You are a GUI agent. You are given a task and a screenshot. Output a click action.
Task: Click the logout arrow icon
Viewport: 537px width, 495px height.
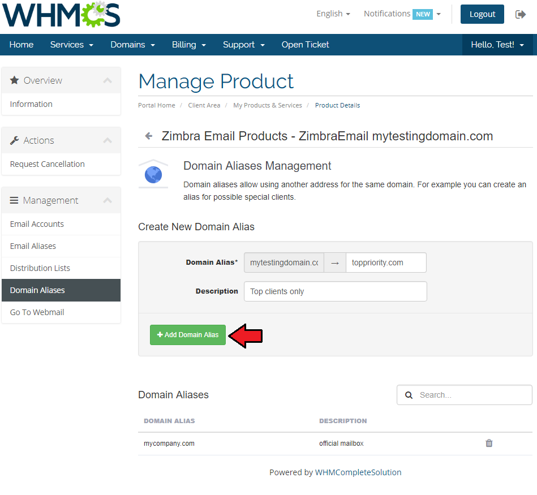coord(520,14)
